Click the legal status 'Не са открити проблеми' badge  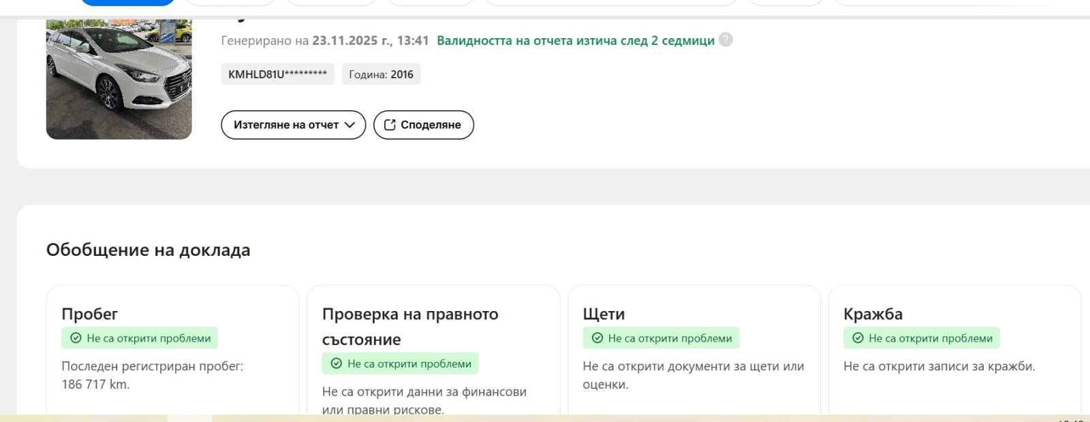pyautogui.click(x=401, y=363)
